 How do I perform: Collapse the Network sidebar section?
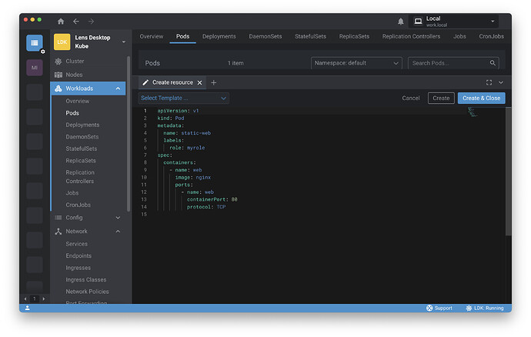pyautogui.click(x=118, y=231)
